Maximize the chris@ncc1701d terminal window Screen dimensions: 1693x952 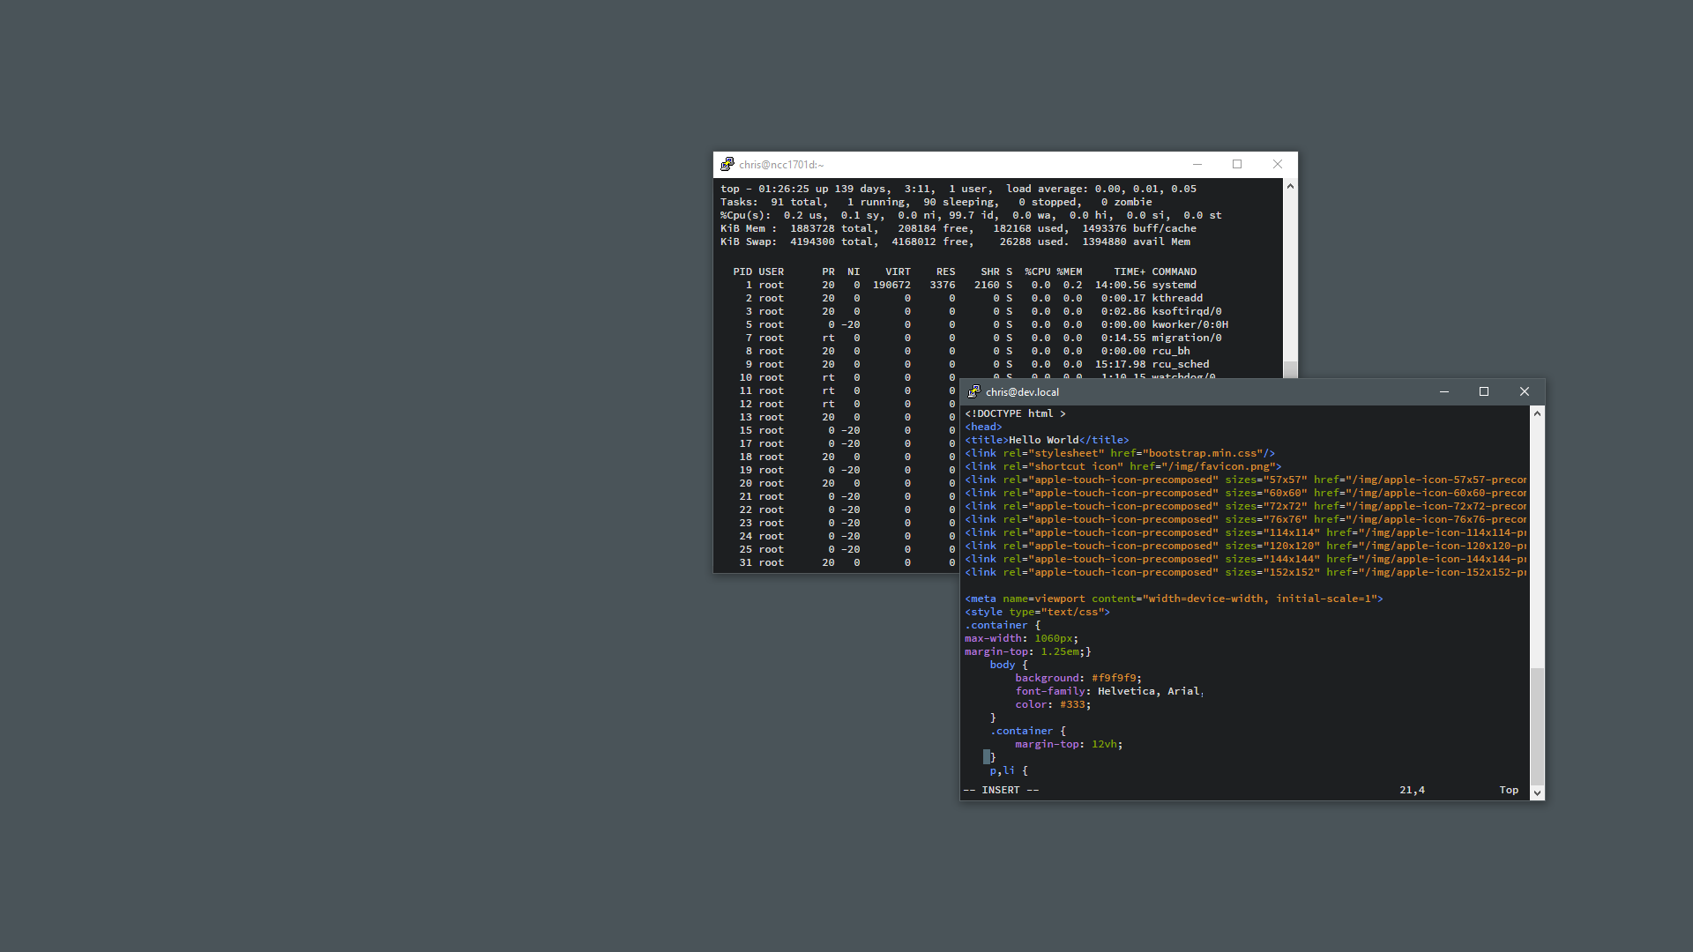tap(1237, 165)
